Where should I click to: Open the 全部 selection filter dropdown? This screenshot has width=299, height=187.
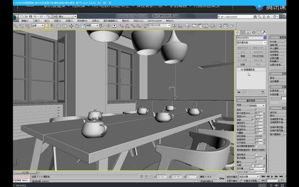coord(37,26)
